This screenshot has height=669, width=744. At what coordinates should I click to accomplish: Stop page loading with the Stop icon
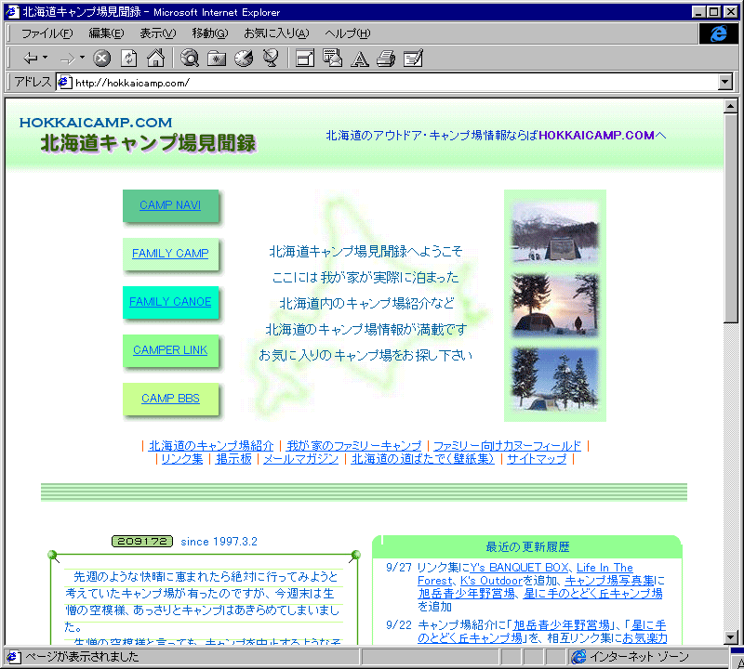pos(101,59)
